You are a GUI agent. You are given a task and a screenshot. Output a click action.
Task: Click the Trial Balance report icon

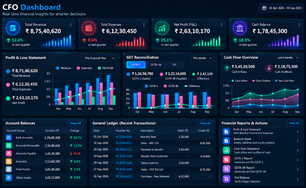coord(226,179)
